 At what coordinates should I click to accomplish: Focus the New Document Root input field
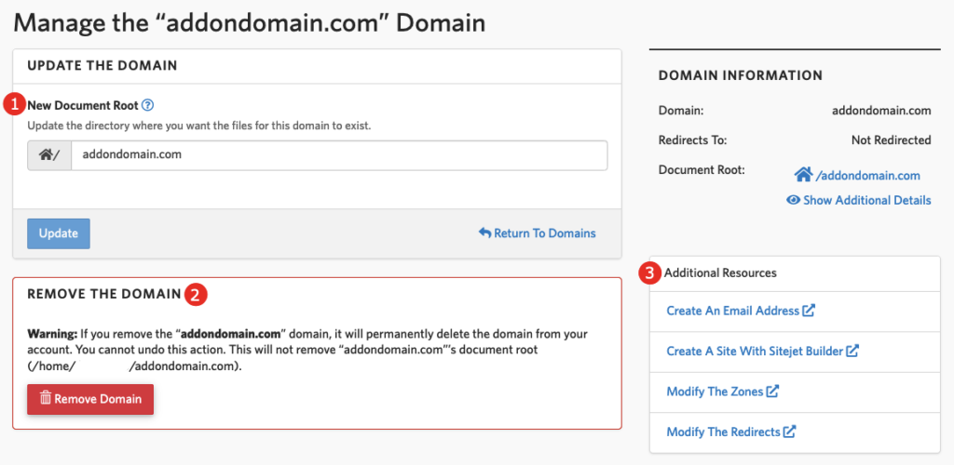point(339,155)
